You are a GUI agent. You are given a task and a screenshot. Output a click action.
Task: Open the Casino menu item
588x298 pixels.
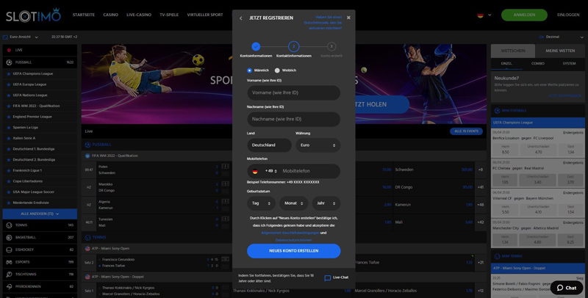(x=111, y=15)
